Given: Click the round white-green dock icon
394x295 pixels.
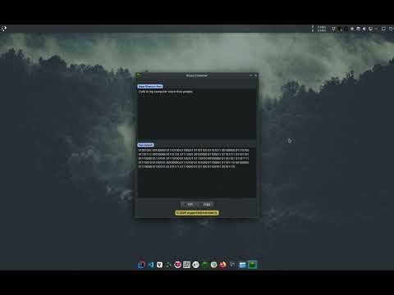Looking at the screenshot, I should (x=213, y=265).
